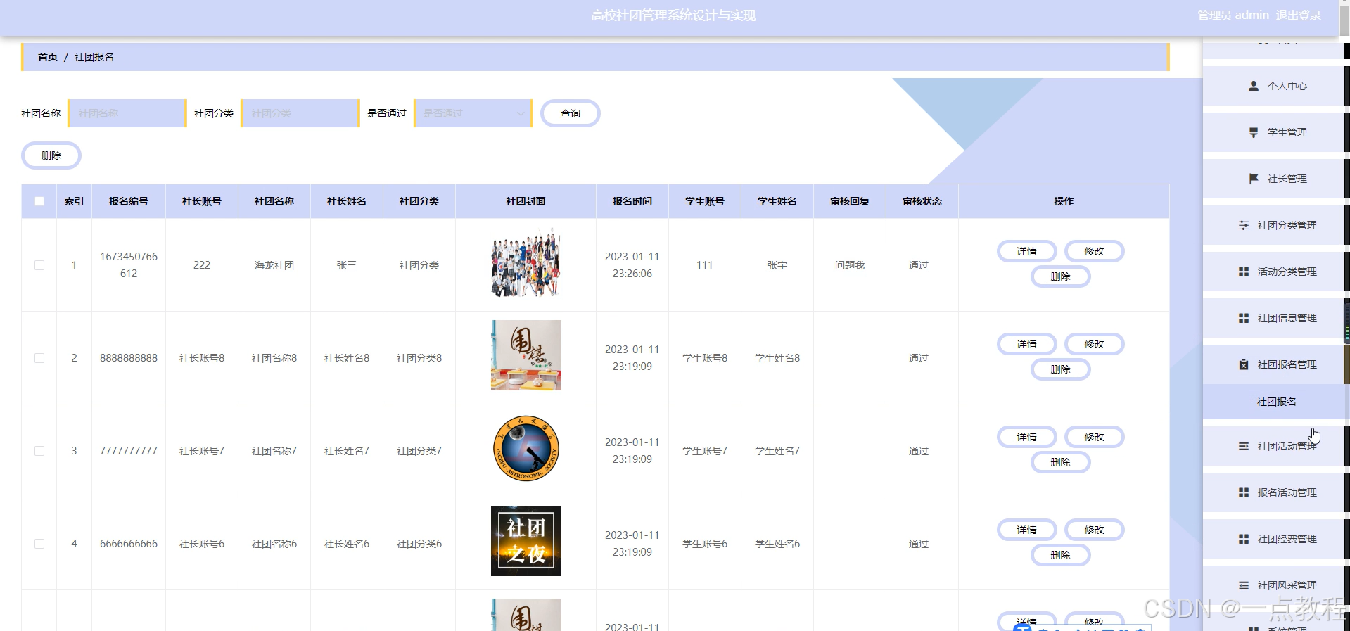1350x631 pixels.
Task: Toggle the select-all checkbox in table header
Action: click(x=39, y=201)
